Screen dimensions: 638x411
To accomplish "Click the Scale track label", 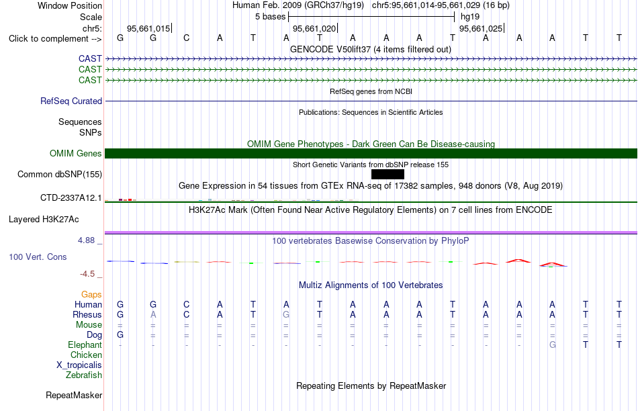I will (91, 17).
